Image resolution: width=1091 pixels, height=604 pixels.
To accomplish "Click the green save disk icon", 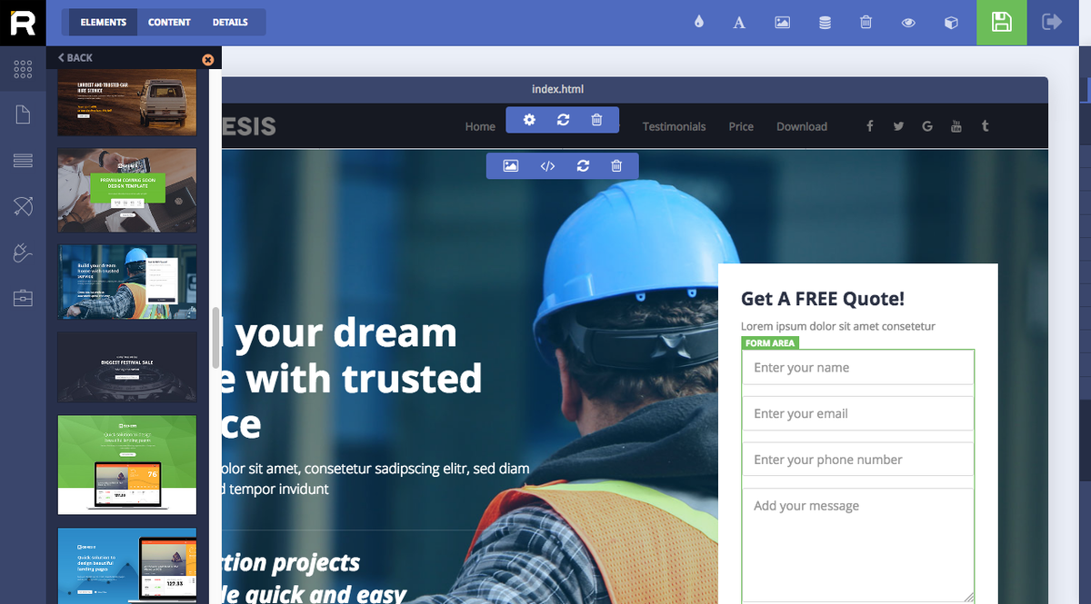I will pos(1002,23).
